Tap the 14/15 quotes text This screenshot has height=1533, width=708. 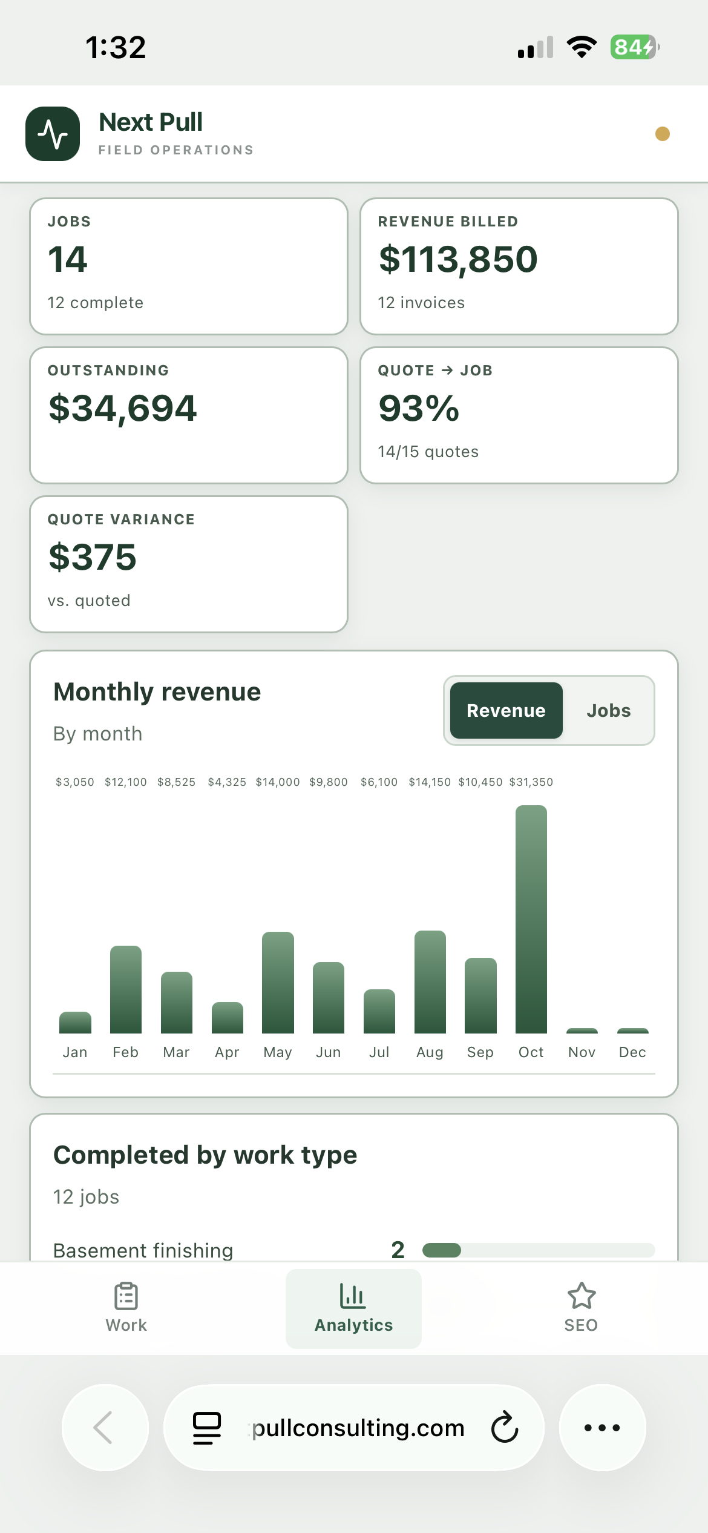point(428,452)
